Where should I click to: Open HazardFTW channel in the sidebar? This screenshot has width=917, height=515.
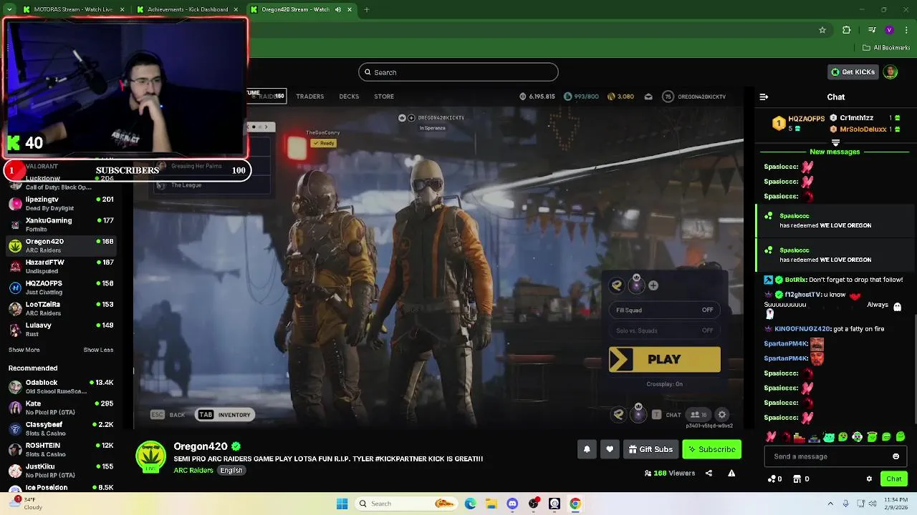tap(61, 266)
